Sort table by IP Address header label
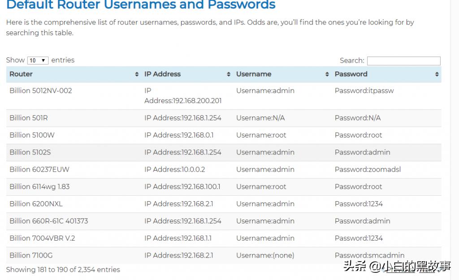 162,74
